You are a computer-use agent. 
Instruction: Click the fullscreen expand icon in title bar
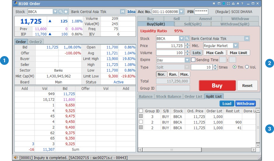pos(228,4)
